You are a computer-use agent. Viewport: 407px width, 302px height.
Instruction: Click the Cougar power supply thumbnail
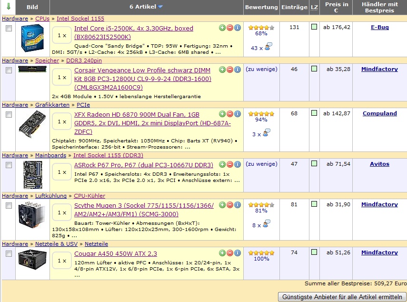(x=32, y=260)
